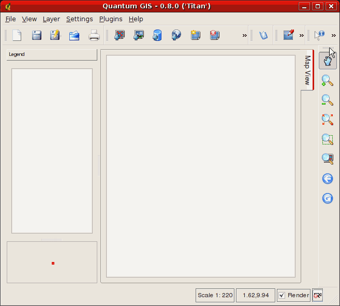The width and height of the screenshot is (340, 306).
Task: Click the Save Project floppy icon
Action: tap(36, 35)
